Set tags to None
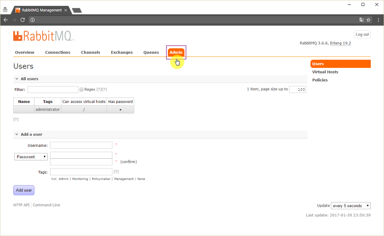 coord(141,179)
